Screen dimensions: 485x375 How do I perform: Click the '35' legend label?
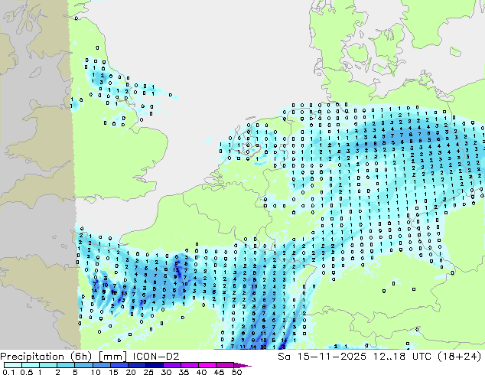(x=184, y=372)
